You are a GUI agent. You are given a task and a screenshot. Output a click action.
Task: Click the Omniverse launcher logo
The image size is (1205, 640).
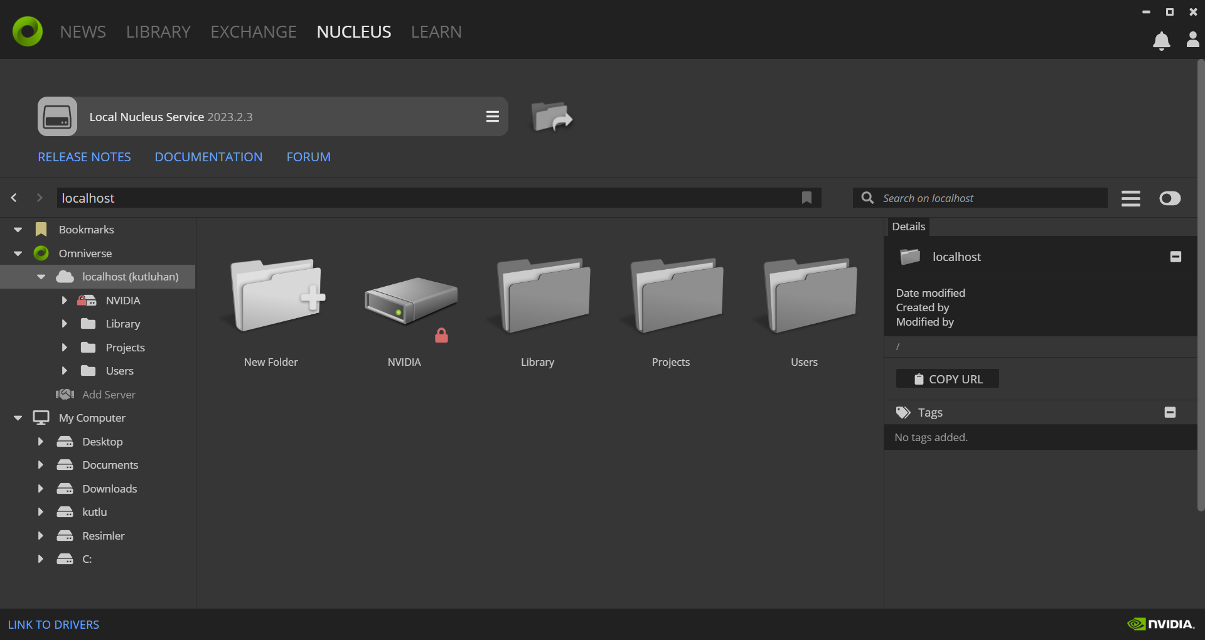point(28,31)
